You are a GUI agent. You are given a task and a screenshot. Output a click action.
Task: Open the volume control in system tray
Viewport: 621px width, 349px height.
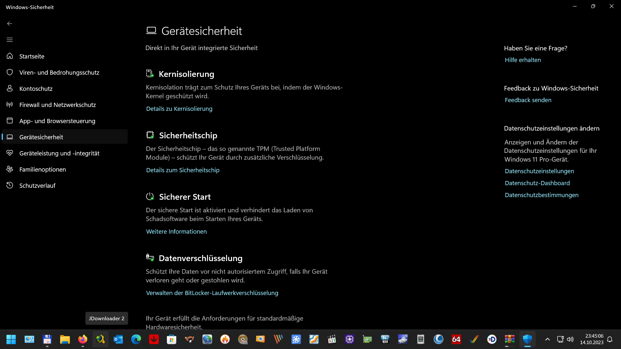click(x=570, y=340)
